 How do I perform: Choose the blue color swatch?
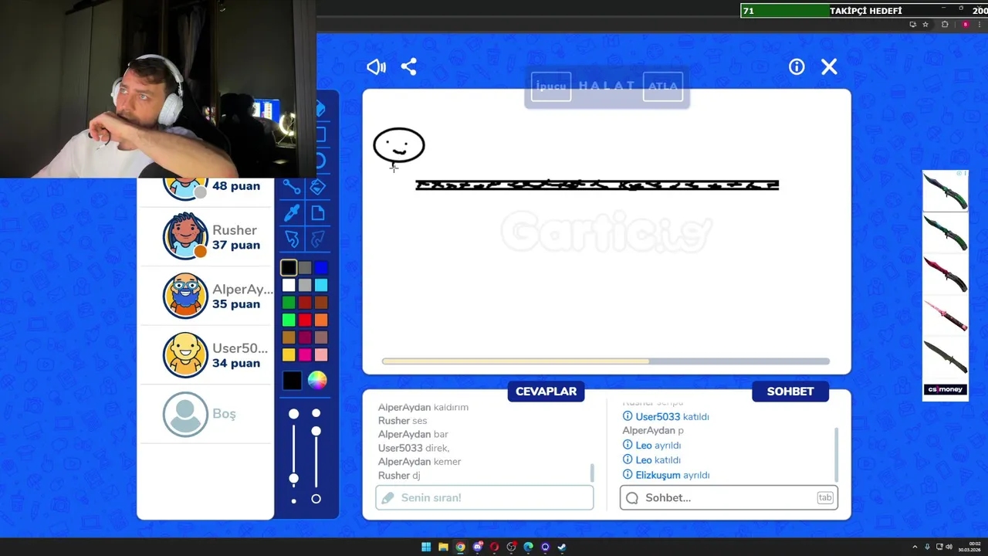(321, 268)
